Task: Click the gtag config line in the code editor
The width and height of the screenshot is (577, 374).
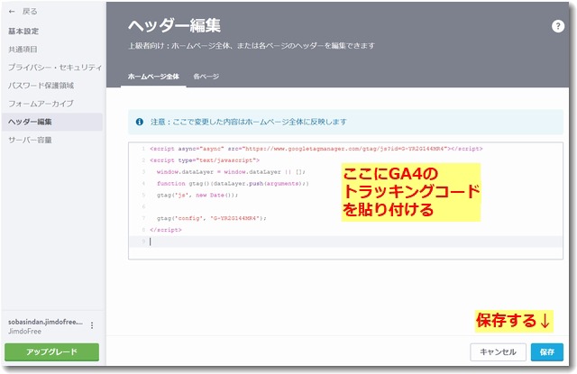Action: [212, 218]
